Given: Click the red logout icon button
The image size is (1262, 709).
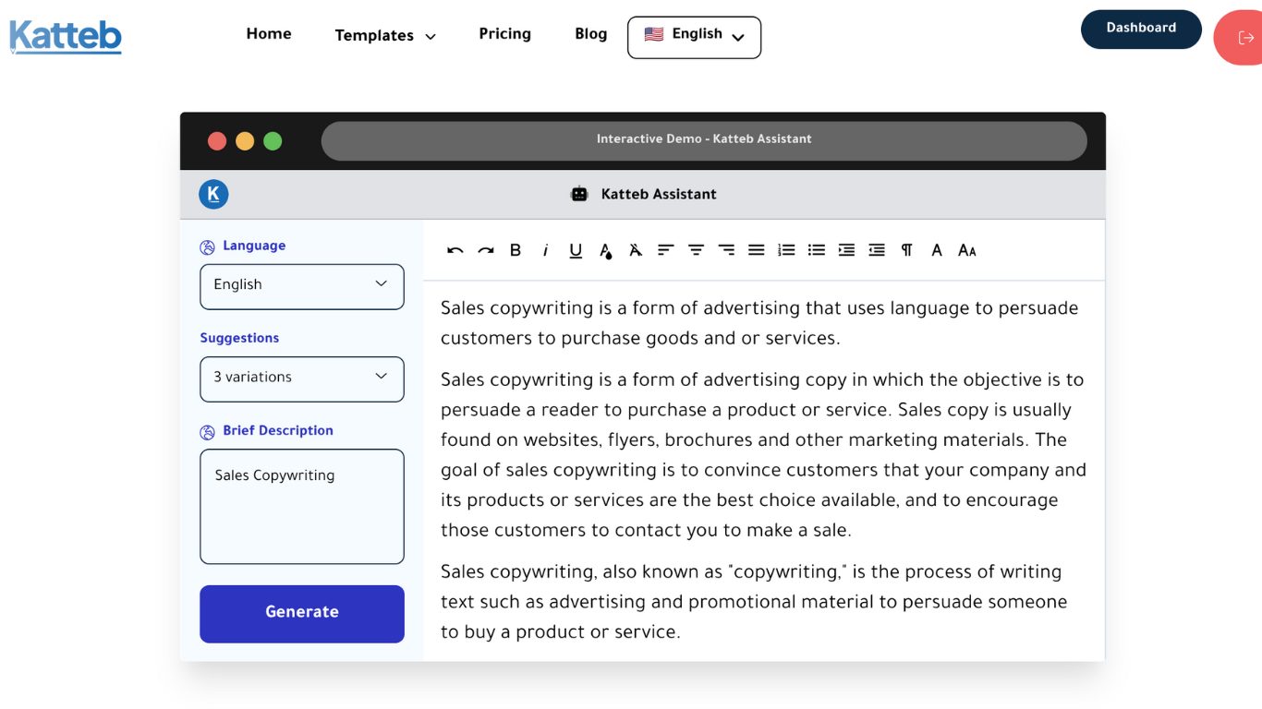Looking at the screenshot, I should click(1244, 38).
